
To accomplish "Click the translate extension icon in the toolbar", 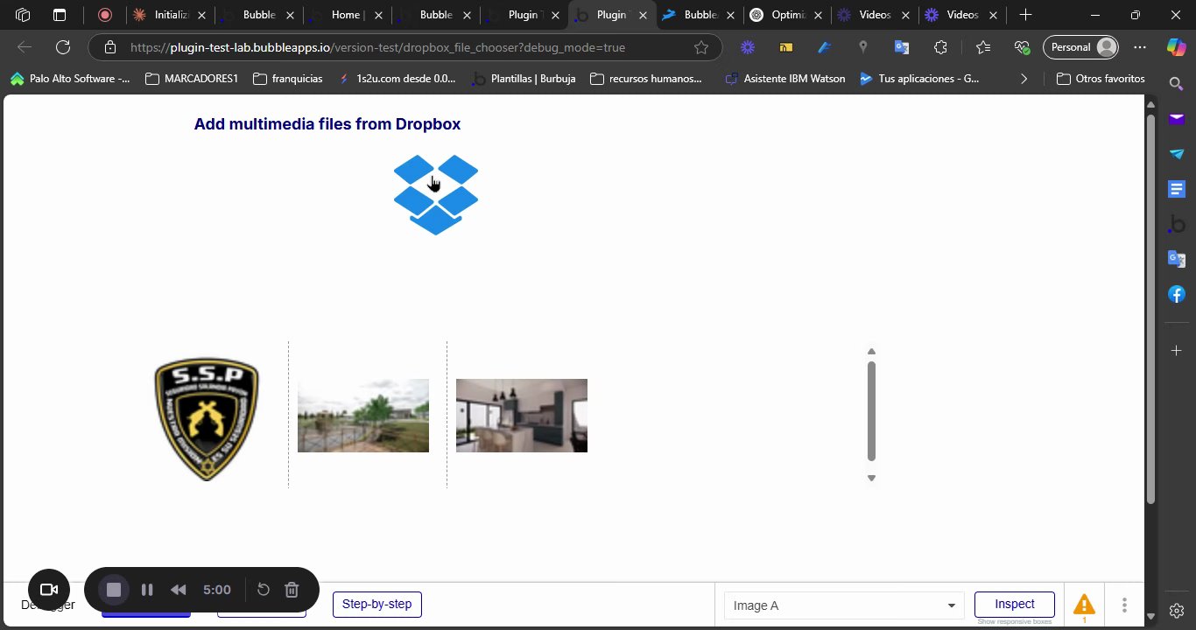I will [902, 47].
